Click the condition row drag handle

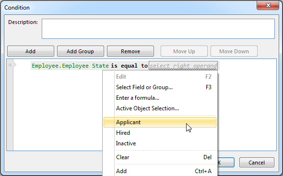point(10,65)
